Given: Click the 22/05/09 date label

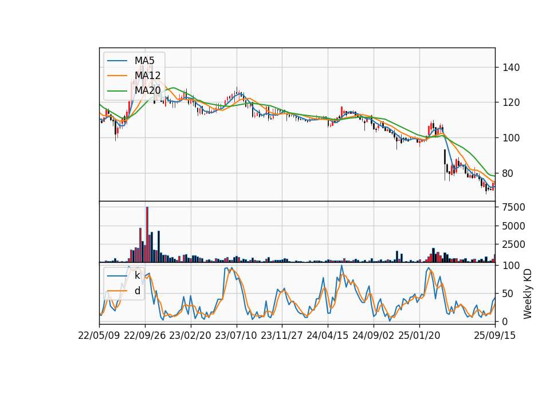Looking at the screenshot, I should click(x=99, y=335).
